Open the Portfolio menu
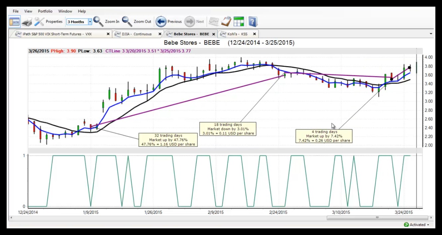Screen dimensions: 442x235 click(45, 11)
